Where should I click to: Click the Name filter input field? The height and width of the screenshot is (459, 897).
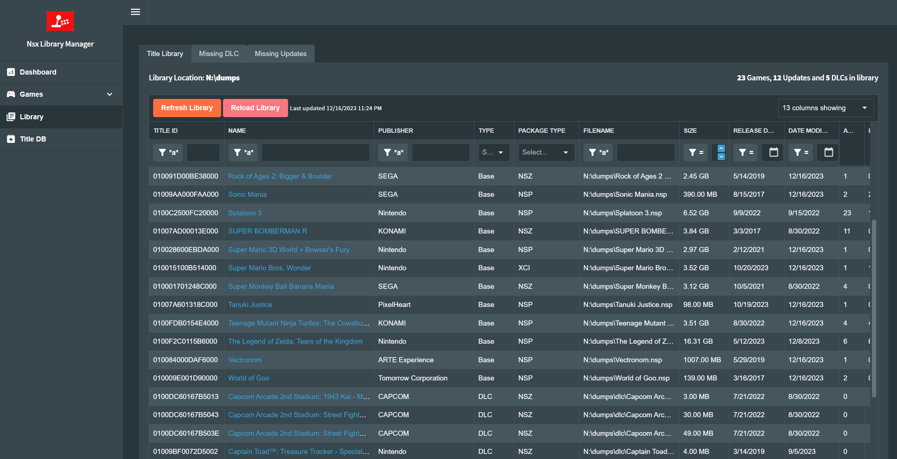click(316, 152)
